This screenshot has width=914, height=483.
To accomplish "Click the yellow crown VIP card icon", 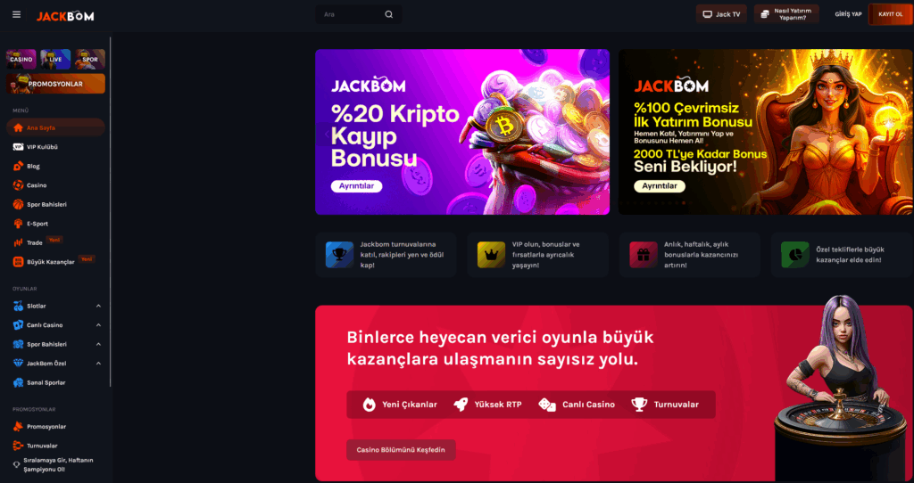I will (x=492, y=255).
